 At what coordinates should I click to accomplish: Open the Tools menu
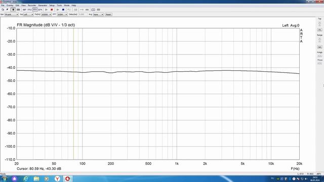59,6
